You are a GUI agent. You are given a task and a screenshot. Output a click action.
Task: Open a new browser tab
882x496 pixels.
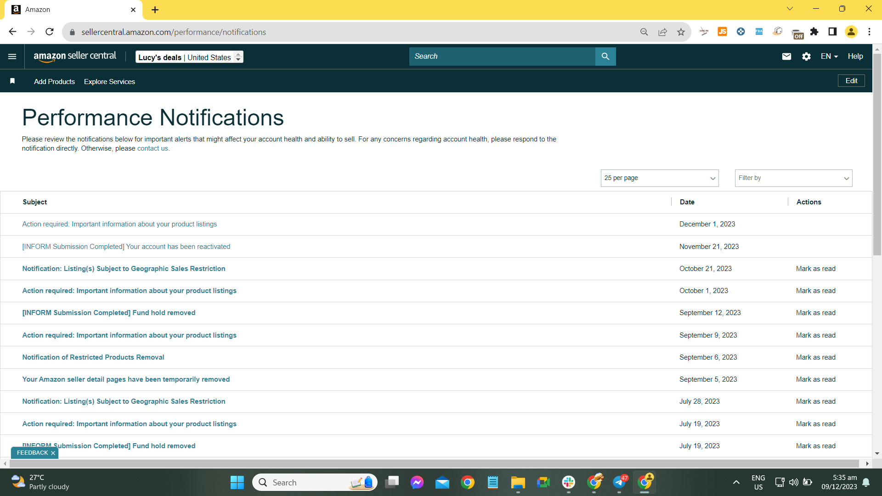point(155,10)
